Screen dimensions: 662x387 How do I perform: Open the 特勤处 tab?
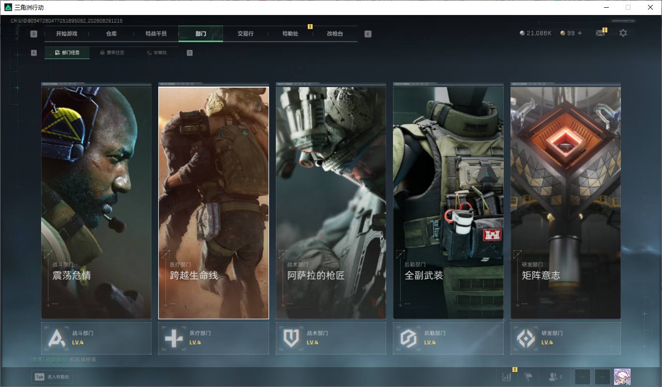[x=290, y=34]
